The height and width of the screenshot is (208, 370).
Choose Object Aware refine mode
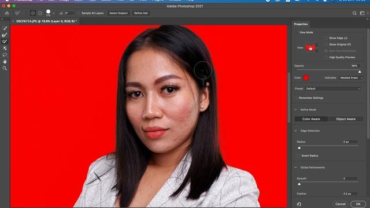346,119
